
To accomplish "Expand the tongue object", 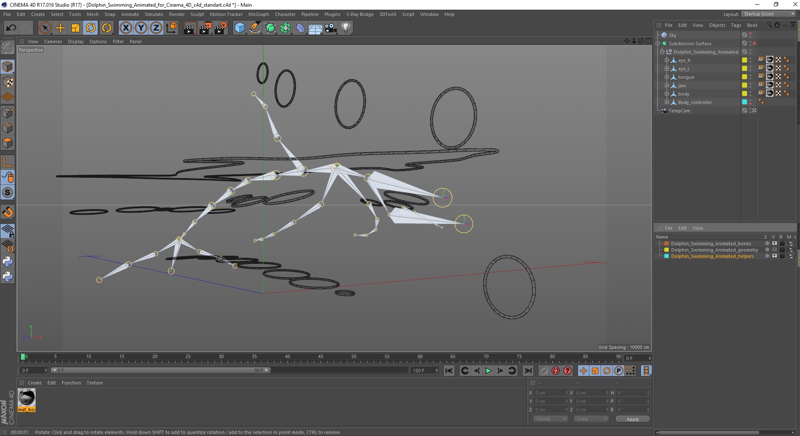I will click(x=667, y=77).
